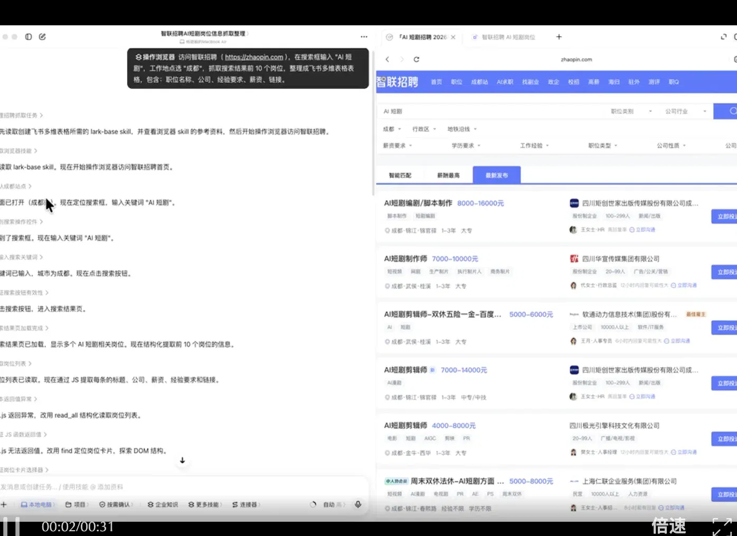The width and height of the screenshot is (737, 536).
Task: Open 职位 in zhaopin nav bar
Action: click(457, 82)
